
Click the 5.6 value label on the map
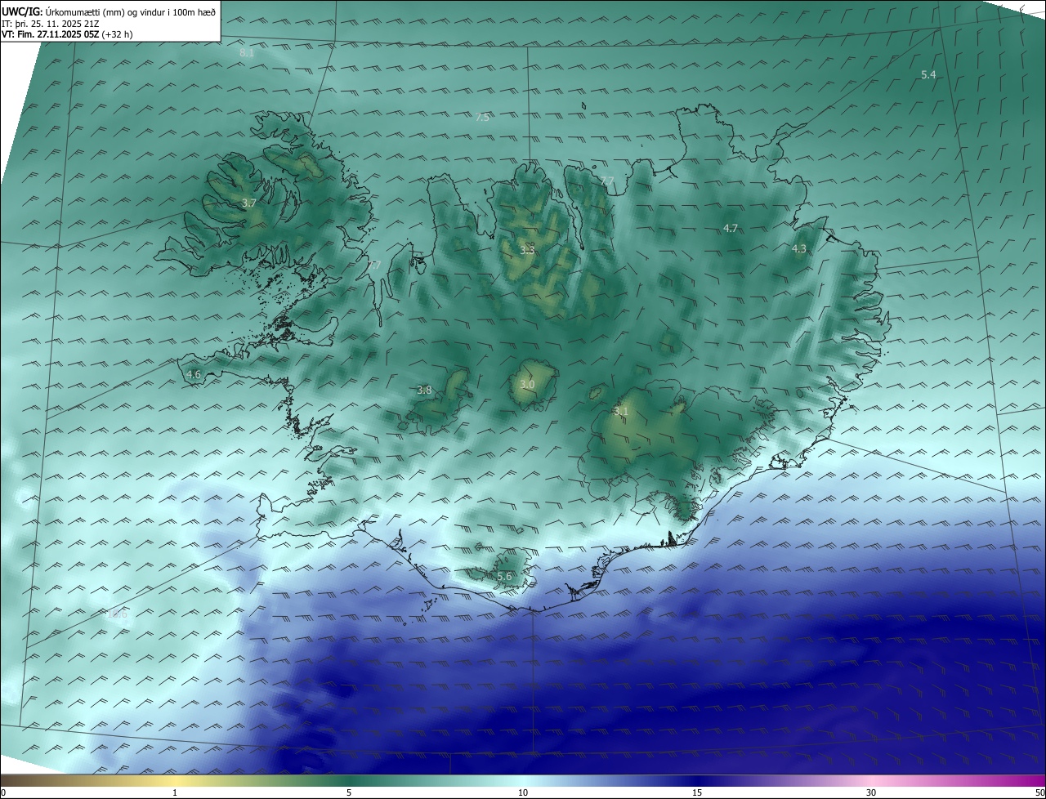click(x=504, y=577)
